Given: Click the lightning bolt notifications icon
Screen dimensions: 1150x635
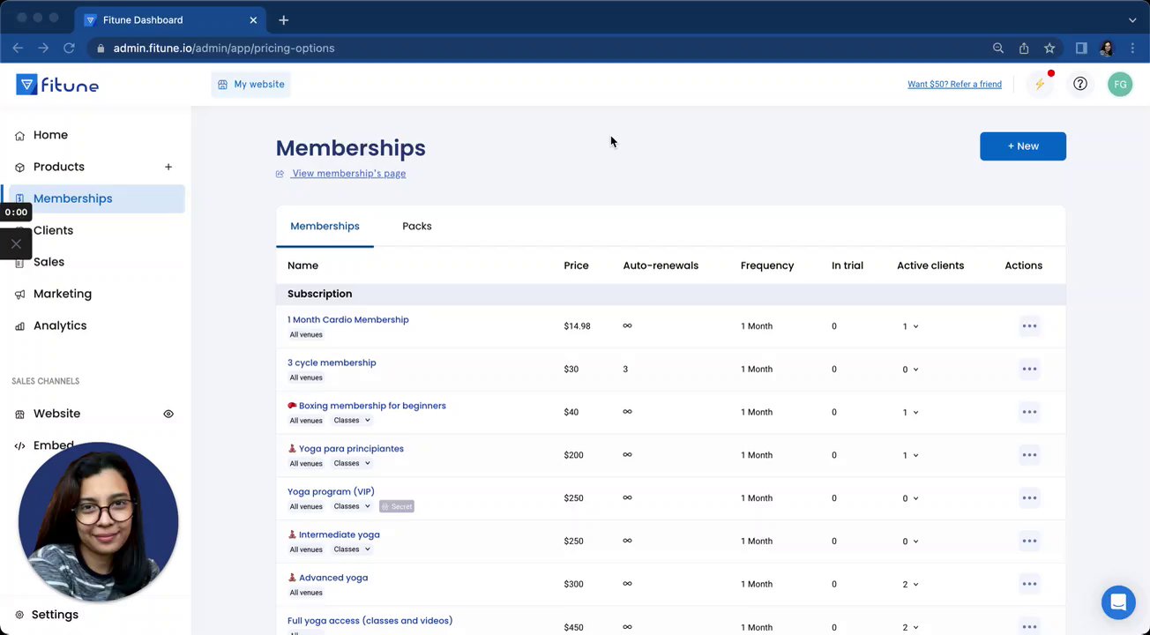Looking at the screenshot, I should pyautogui.click(x=1040, y=85).
